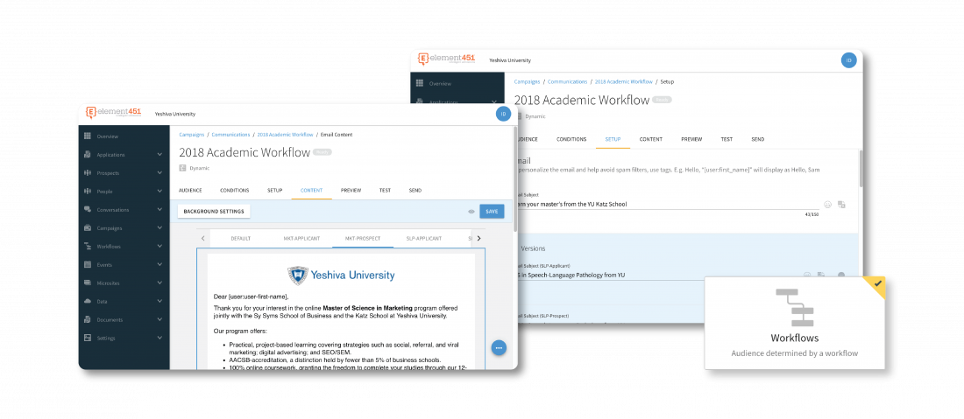Click ID avatar in Email Content window
The height and width of the screenshot is (419, 964).
click(503, 114)
